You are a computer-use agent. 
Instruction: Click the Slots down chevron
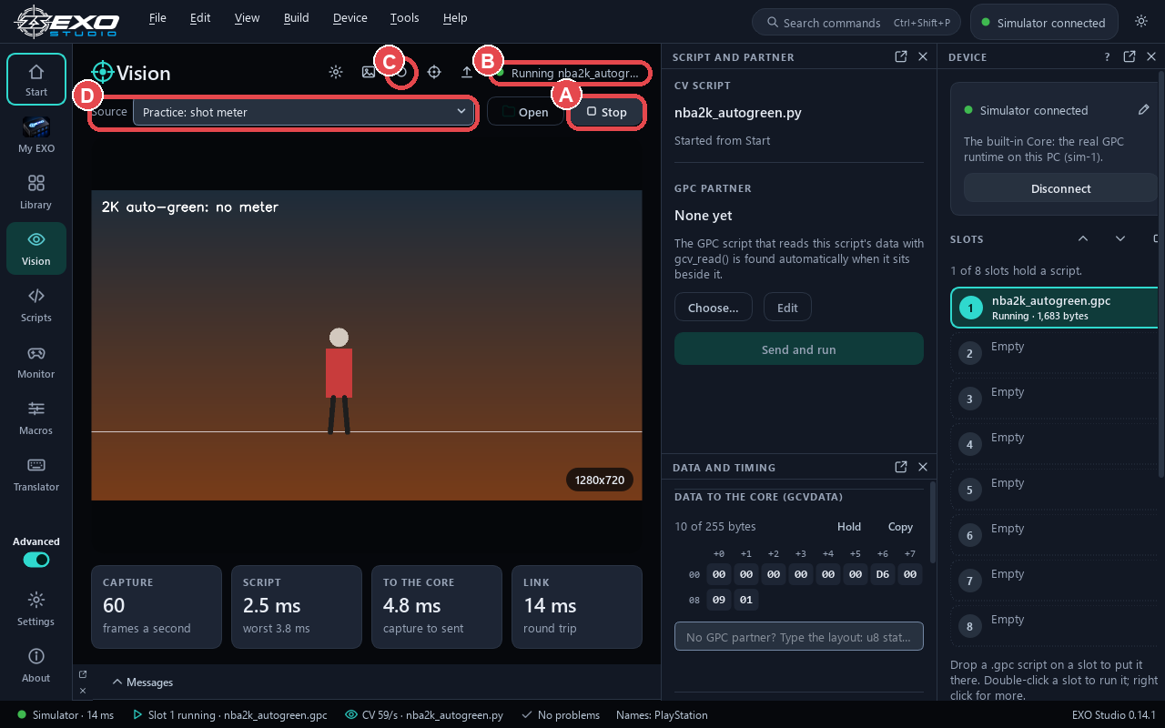1120,238
